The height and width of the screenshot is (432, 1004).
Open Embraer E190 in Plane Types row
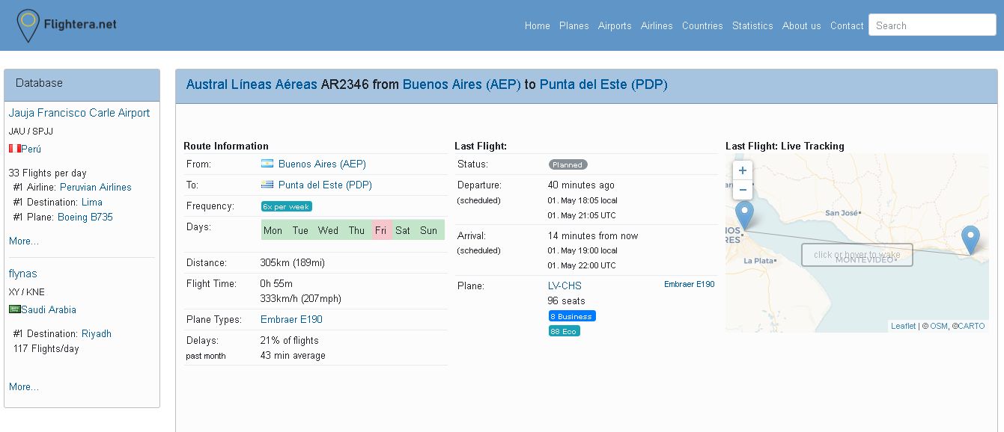click(291, 319)
